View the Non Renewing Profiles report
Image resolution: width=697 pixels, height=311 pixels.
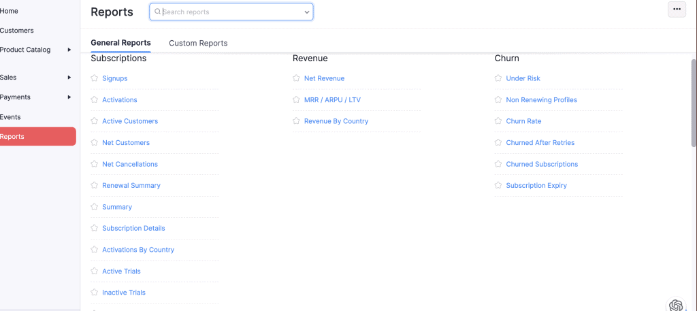541,99
